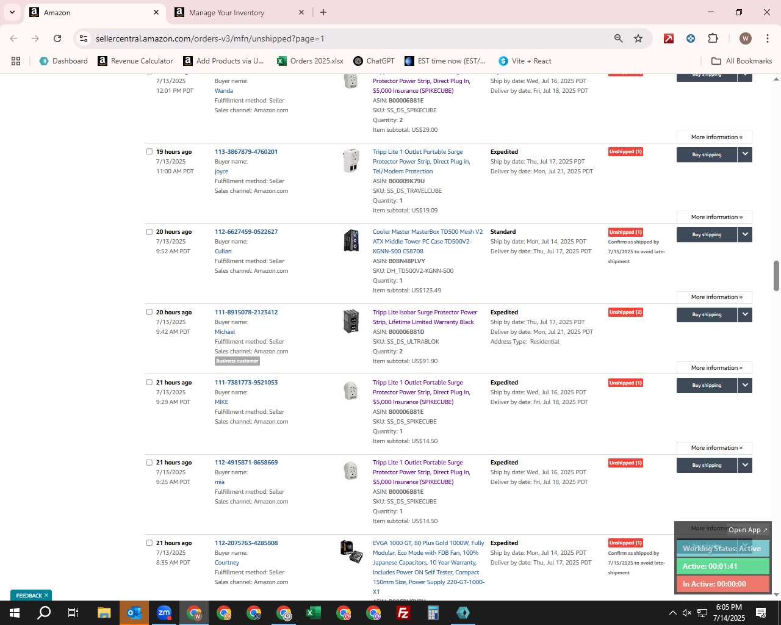781x625 pixels.
Task: Open the Windows Start menu
Action: (x=15, y=613)
